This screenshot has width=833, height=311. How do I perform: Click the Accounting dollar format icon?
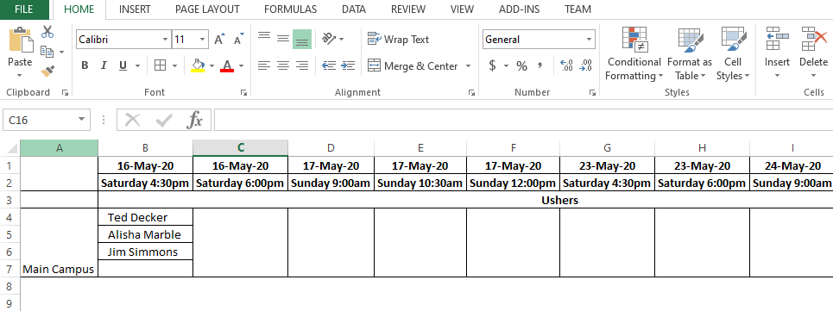pyautogui.click(x=493, y=65)
